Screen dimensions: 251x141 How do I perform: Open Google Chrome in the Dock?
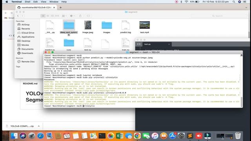137,136
